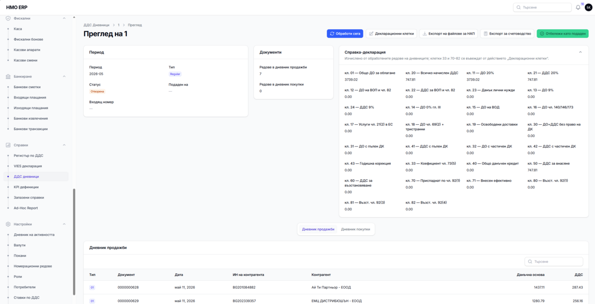This screenshot has height=304, width=595.
Task: Open Номерационни редове in sidebar
Action: (x=36, y=266)
